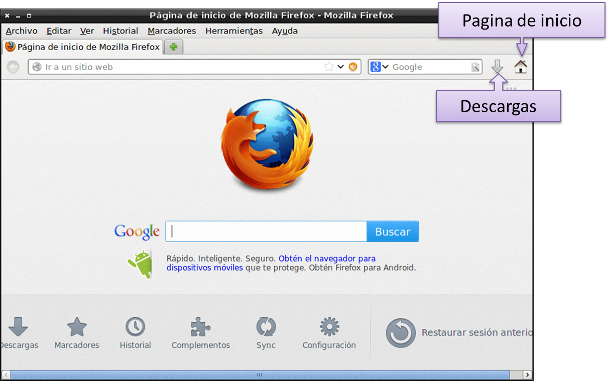Viewport: 609px width, 381px height.
Task: Click the orange reload button in URL bar
Action: point(353,67)
